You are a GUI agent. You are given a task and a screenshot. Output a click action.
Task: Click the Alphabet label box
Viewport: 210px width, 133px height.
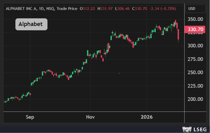(31, 24)
